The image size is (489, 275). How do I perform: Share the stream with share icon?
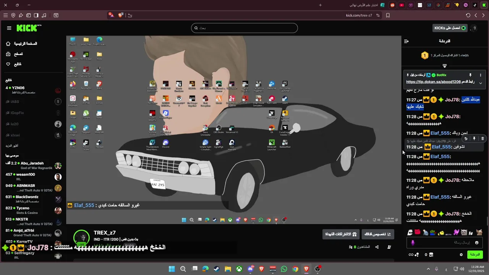click(377, 247)
